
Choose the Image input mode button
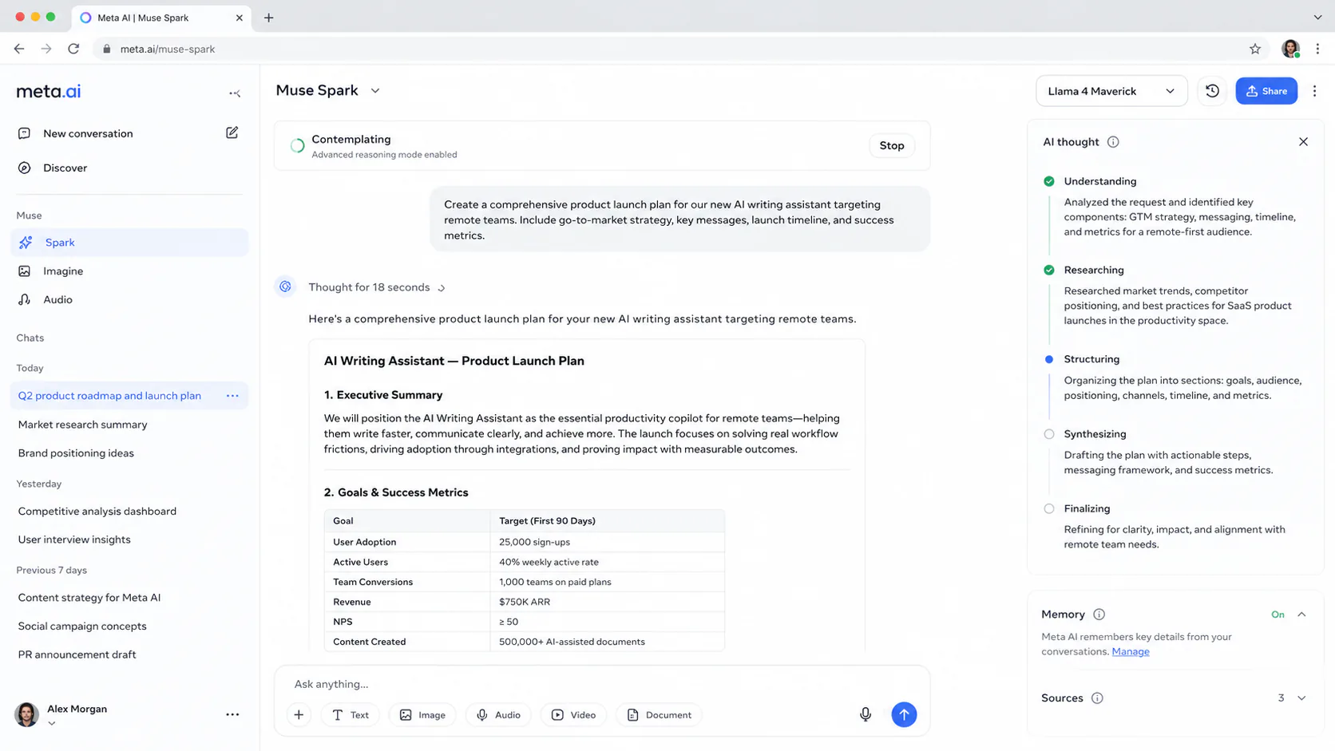point(422,715)
